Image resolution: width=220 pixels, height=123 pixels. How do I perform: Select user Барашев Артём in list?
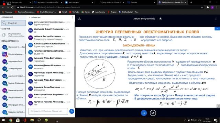tap(13, 90)
